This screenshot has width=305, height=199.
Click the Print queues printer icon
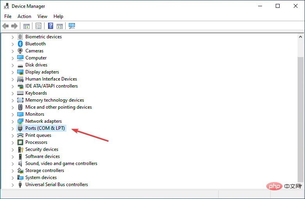(x=20, y=135)
